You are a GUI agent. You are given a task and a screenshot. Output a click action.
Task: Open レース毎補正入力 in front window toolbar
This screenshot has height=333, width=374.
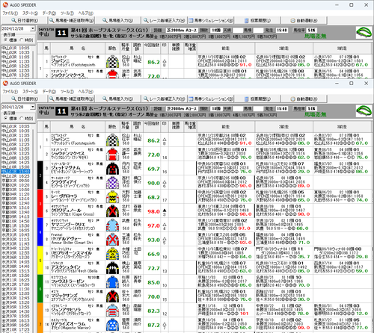pos(164,99)
